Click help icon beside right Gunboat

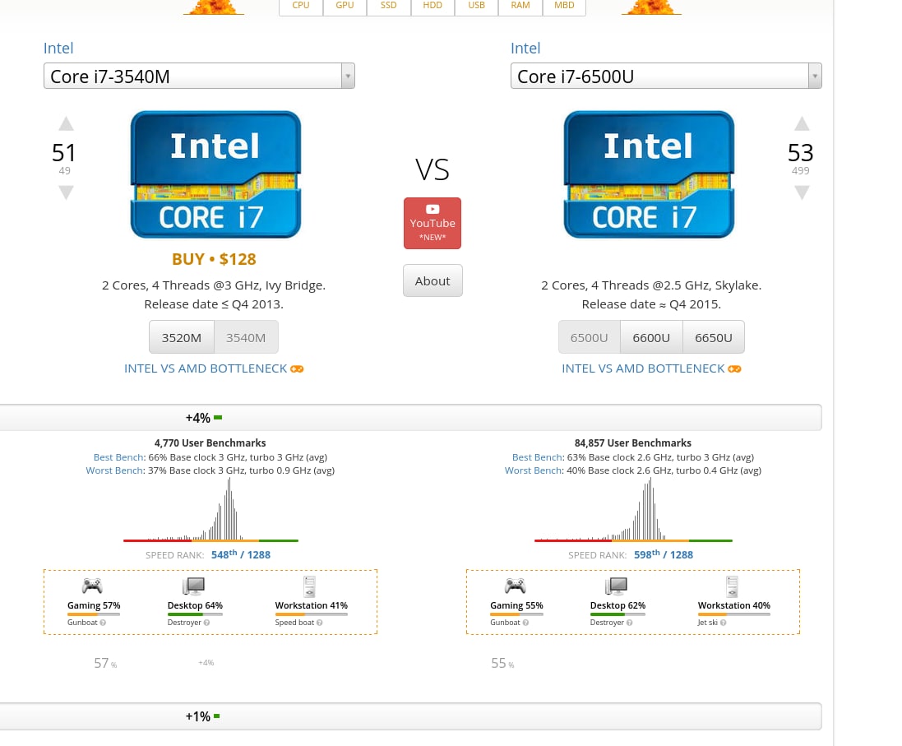point(525,623)
